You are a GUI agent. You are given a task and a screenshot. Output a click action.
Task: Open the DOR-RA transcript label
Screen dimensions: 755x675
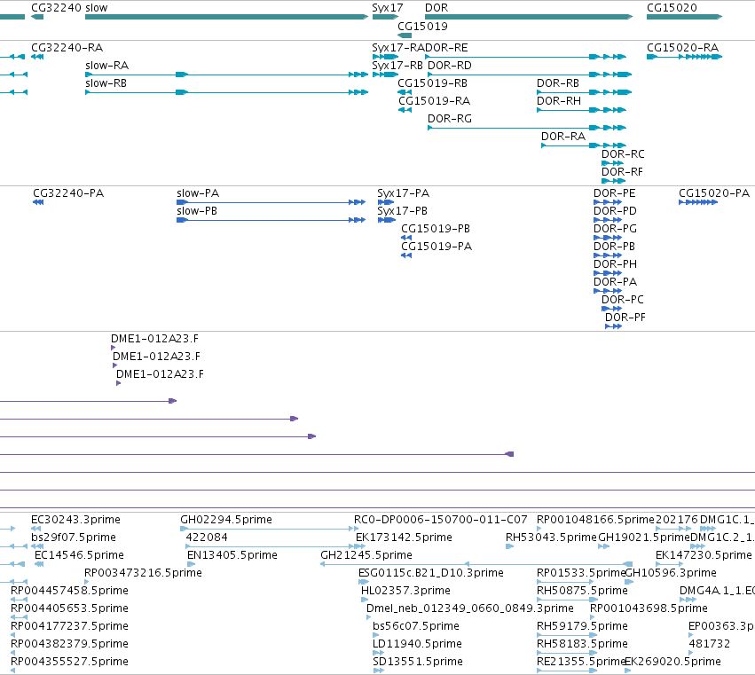(563, 137)
